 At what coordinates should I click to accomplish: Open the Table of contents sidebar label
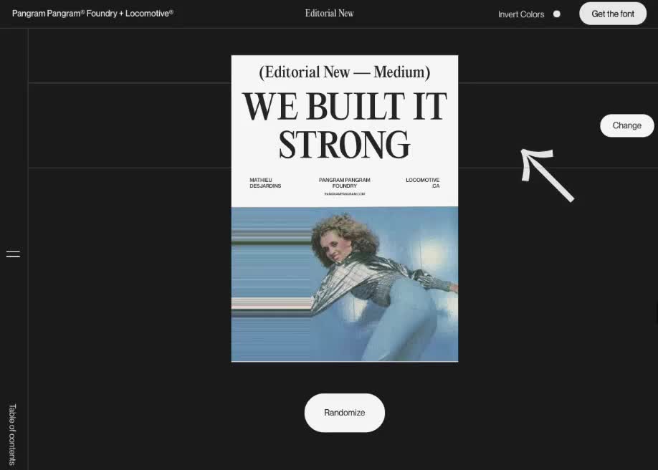coord(13,434)
